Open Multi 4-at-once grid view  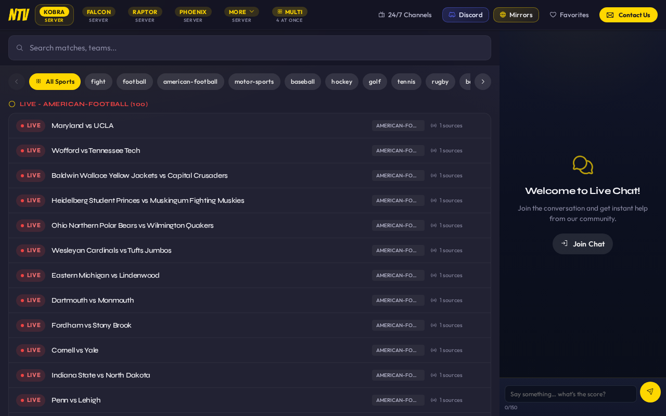coord(289,15)
